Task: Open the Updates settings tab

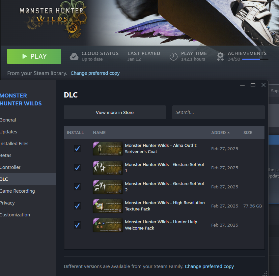Action: [x=28, y=132]
